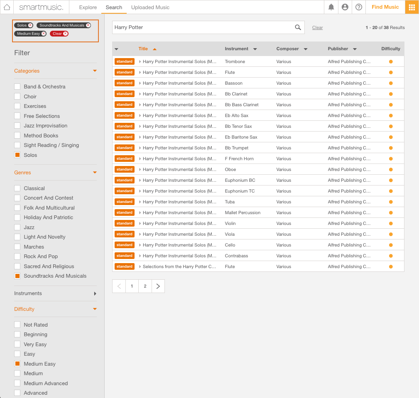Open Harry Potter Instrumental Solos for Flute

(x=179, y=72)
